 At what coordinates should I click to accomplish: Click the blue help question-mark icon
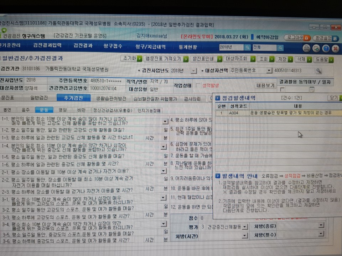tap(326, 48)
